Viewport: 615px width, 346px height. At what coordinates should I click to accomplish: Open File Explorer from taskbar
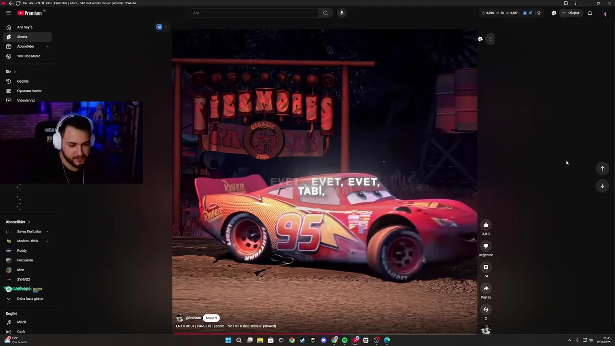(x=260, y=340)
